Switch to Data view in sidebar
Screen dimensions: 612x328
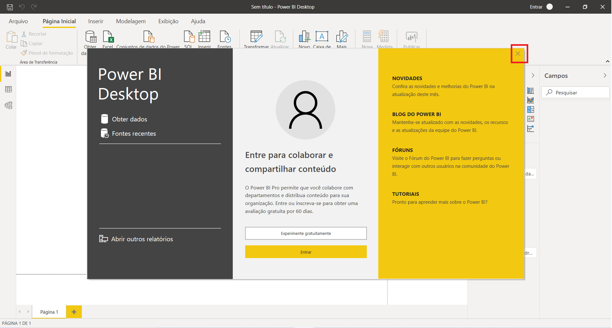coord(8,89)
